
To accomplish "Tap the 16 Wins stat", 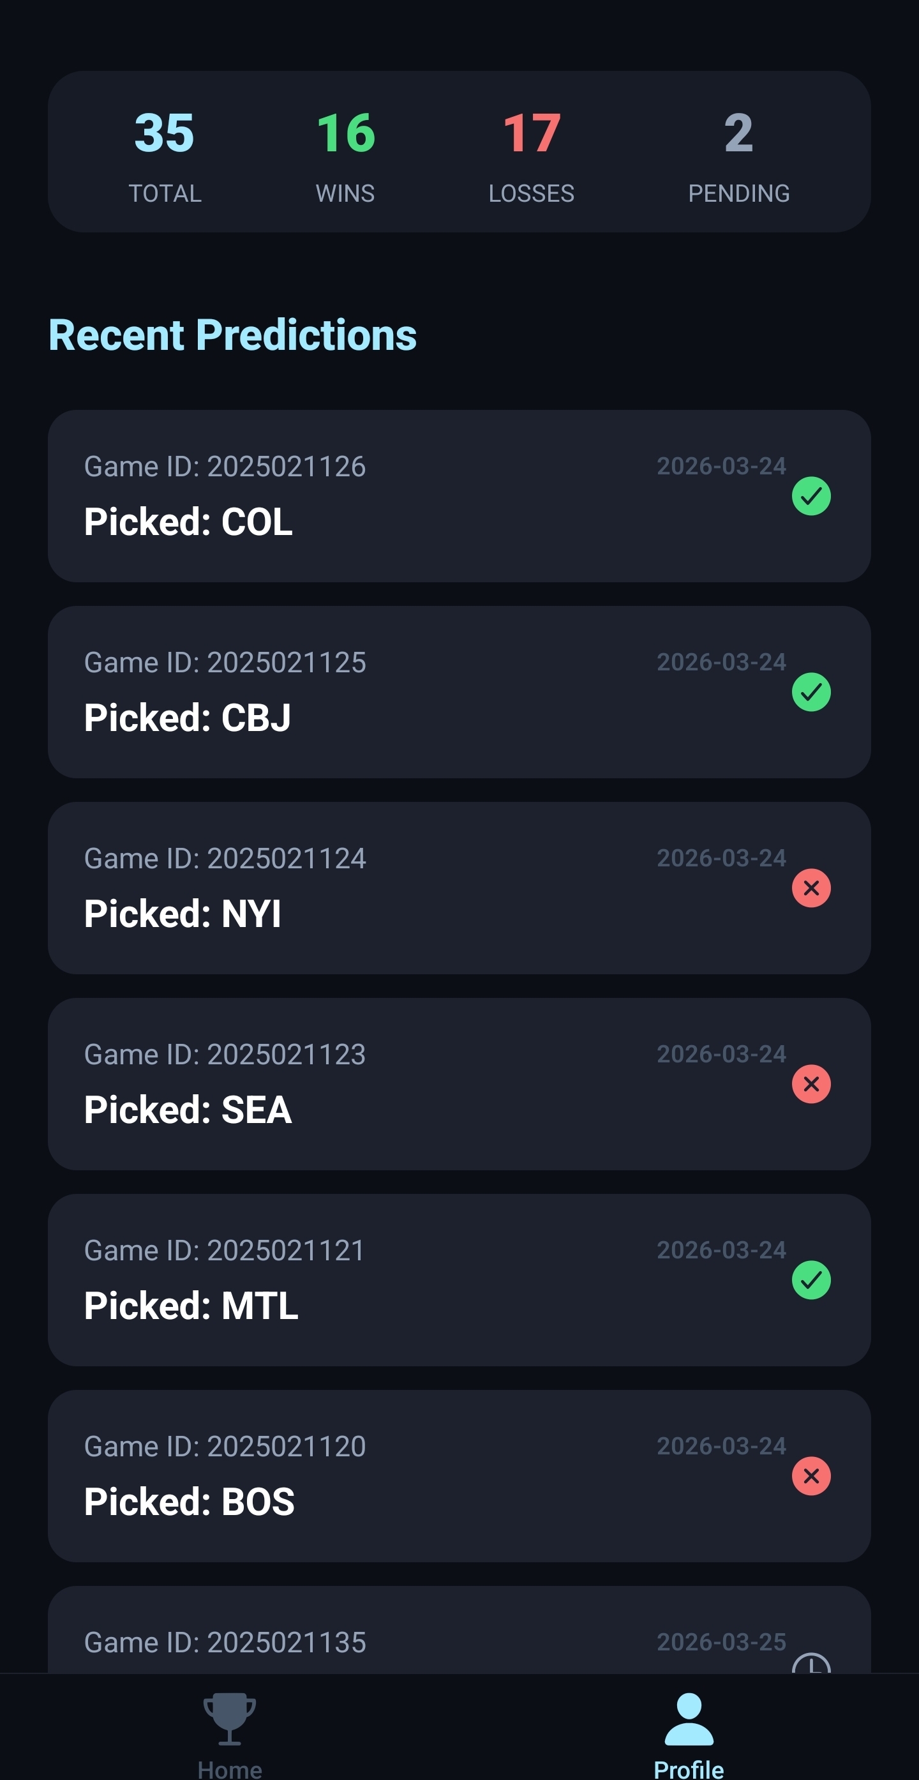I will 345,153.
